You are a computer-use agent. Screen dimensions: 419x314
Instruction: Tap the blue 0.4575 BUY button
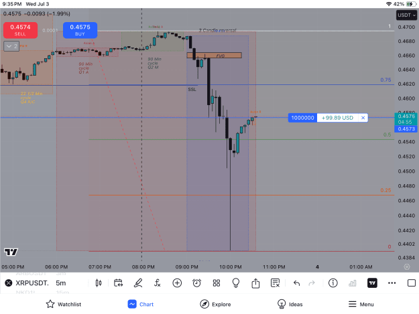pyautogui.click(x=80, y=30)
